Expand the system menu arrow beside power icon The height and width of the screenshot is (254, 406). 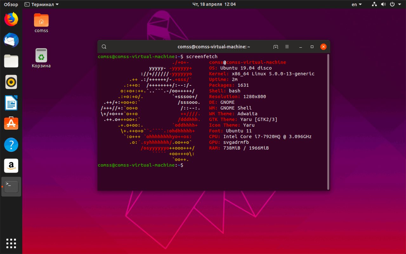(x=399, y=4)
